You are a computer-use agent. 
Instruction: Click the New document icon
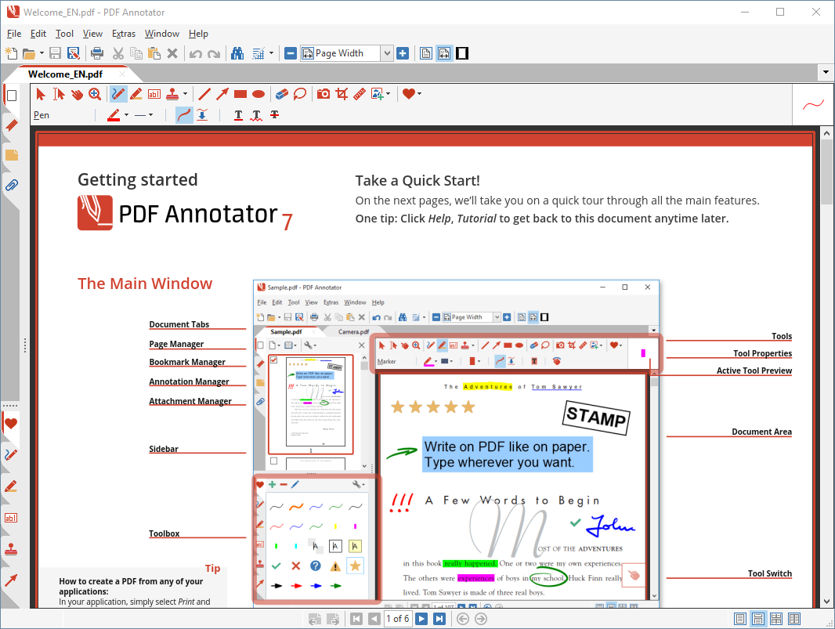pos(11,53)
